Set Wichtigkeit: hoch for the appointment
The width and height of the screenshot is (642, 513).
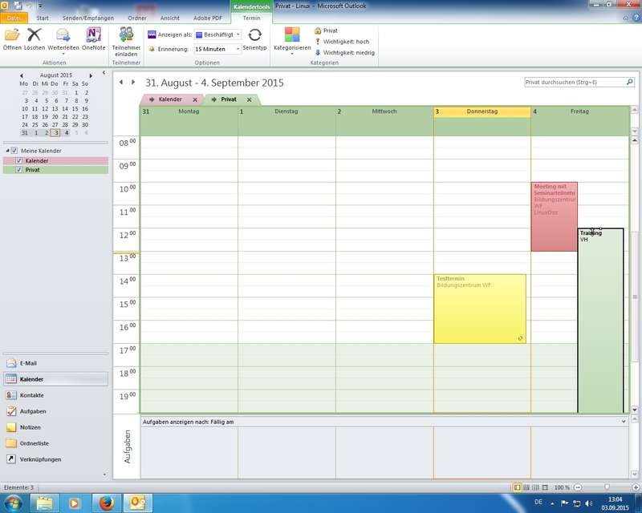(343, 42)
